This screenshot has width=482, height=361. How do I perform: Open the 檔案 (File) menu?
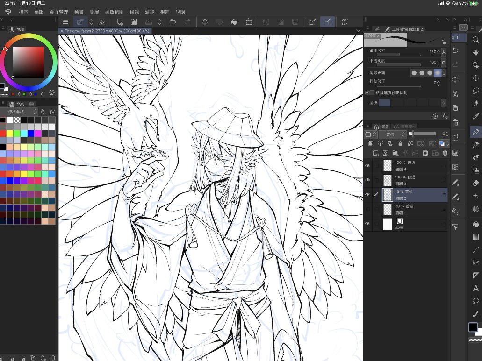tap(23, 12)
